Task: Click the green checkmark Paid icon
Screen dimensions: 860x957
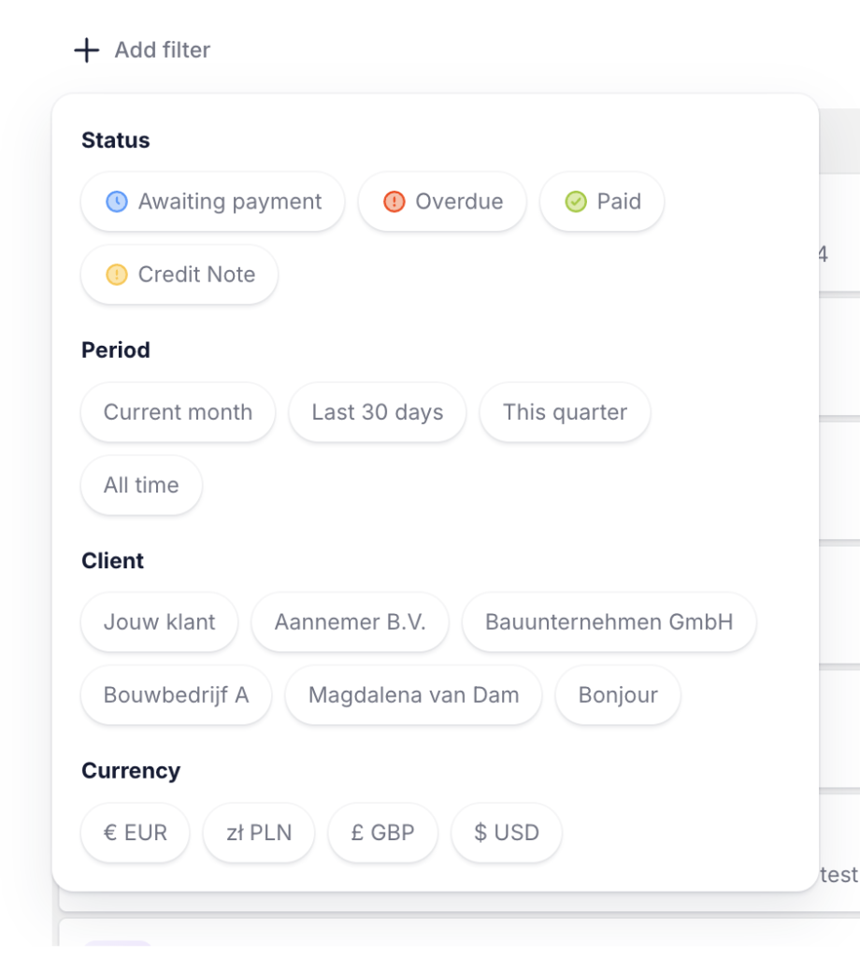Action: [x=576, y=202]
